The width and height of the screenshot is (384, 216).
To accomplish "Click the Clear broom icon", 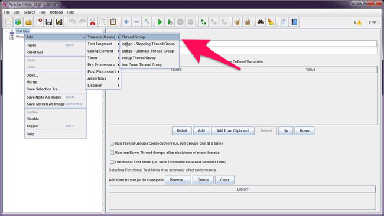I will tap(237, 22).
